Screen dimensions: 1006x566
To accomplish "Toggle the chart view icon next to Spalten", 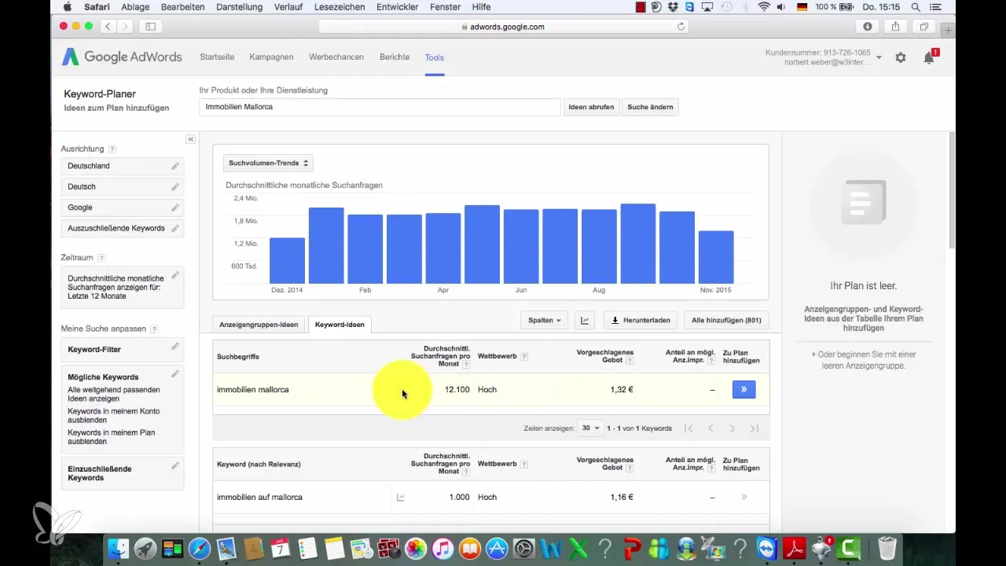I will tap(585, 320).
